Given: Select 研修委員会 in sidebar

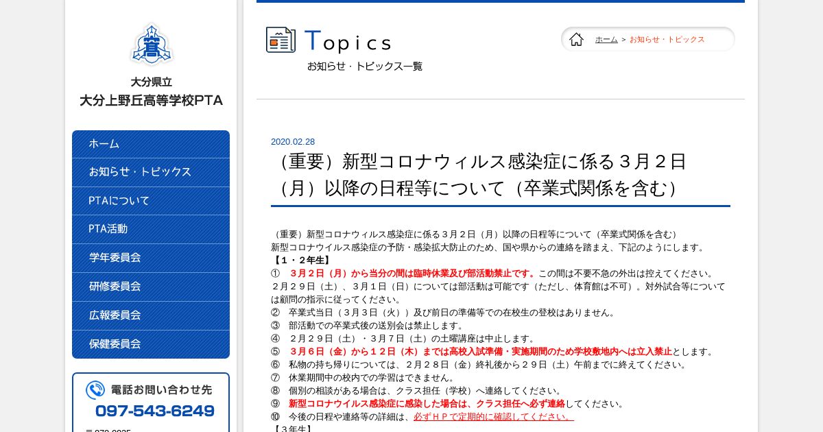Looking at the screenshot, I should (151, 287).
